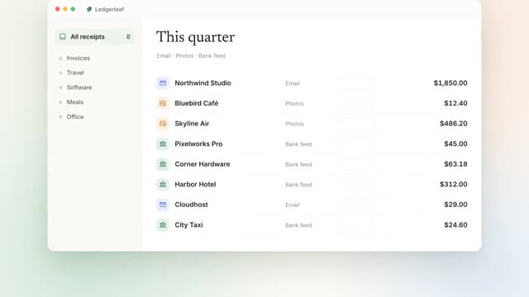This screenshot has height=297, width=529.
Task: Click the receipt count 8 badge
Action: click(128, 36)
